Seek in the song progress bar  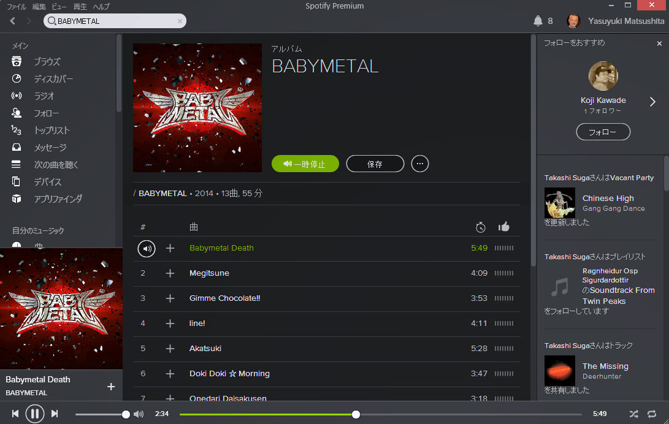click(x=381, y=414)
